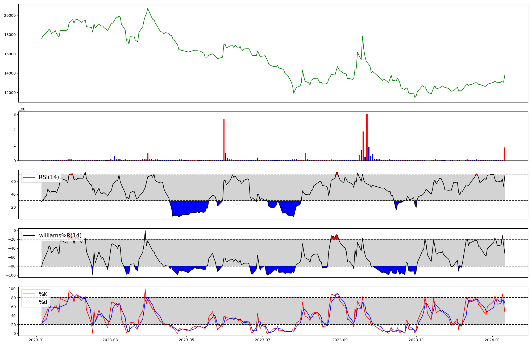The image size is (532, 346).
Task: Click the 80 tick on stochastic axis
Action: [14, 298]
